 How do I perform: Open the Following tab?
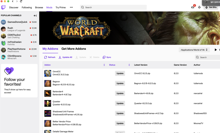click(27, 7)
